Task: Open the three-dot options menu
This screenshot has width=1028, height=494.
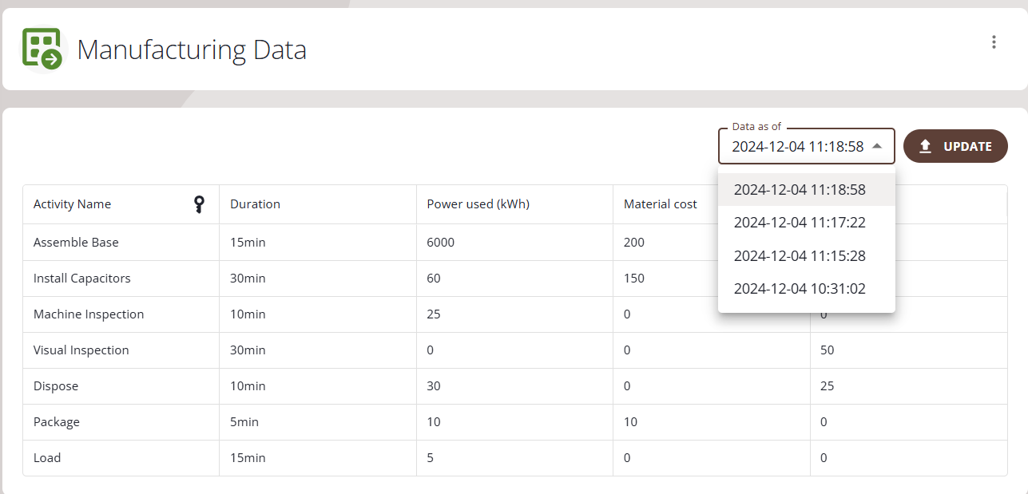Action: 994,42
